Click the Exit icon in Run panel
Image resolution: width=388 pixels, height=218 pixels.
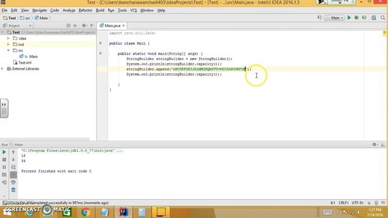click(4, 182)
